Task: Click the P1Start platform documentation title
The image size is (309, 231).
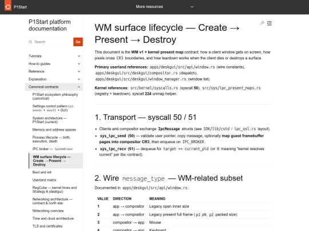Action: [49, 25]
